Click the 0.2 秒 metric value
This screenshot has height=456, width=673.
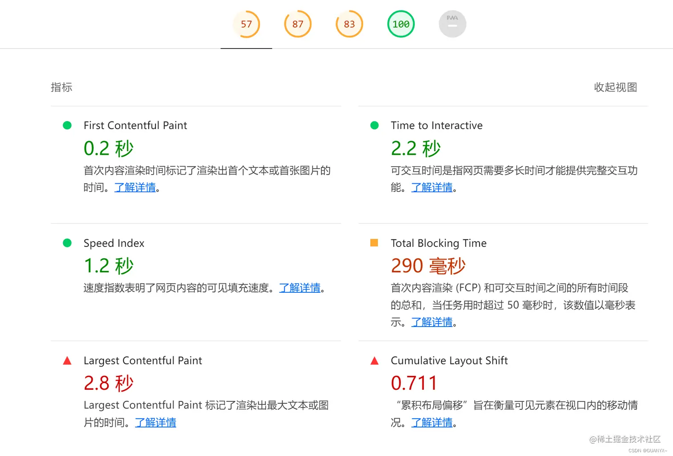(x=109, y=148)
